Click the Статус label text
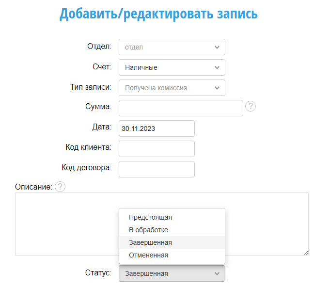 pyautogui.click(x=98, y=272)
